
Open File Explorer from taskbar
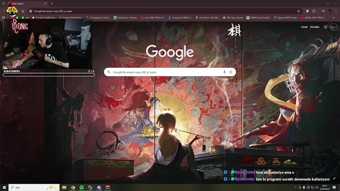[64, 188]
